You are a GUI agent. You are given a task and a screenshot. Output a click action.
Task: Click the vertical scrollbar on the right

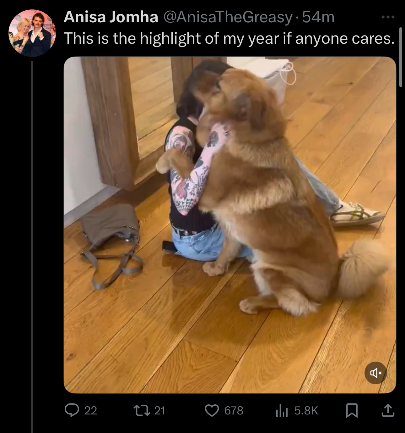[401, 57]
